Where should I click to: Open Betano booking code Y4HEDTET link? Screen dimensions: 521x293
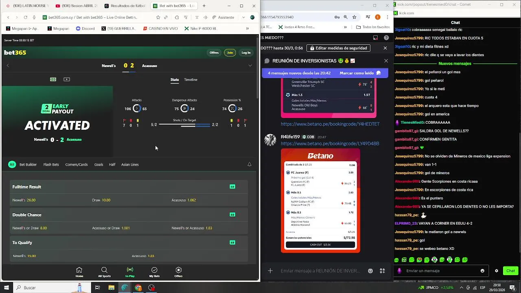click(330, 124)
